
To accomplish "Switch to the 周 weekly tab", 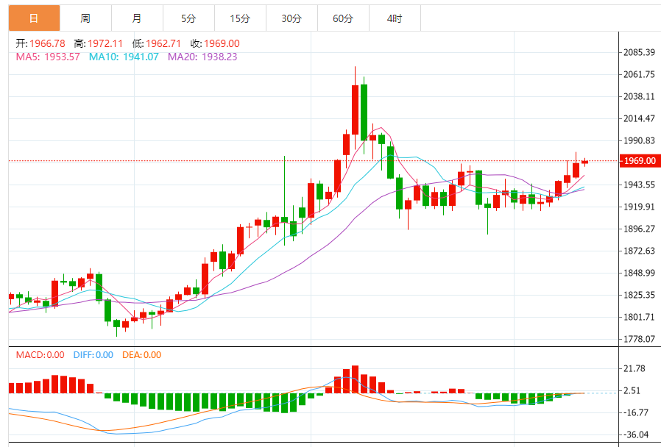I will (x=85, y=18).
